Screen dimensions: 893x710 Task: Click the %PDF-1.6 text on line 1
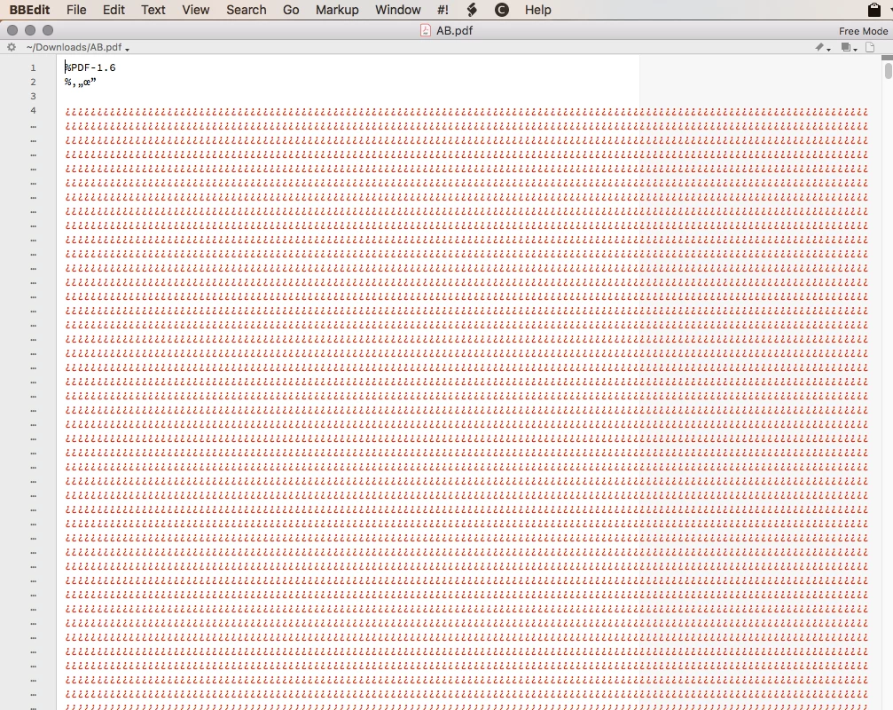(90, 67)
